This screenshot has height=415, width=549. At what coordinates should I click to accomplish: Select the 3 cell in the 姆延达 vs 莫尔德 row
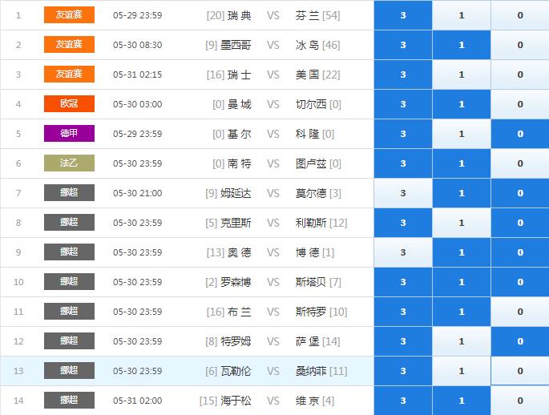(x=402, y=193)
